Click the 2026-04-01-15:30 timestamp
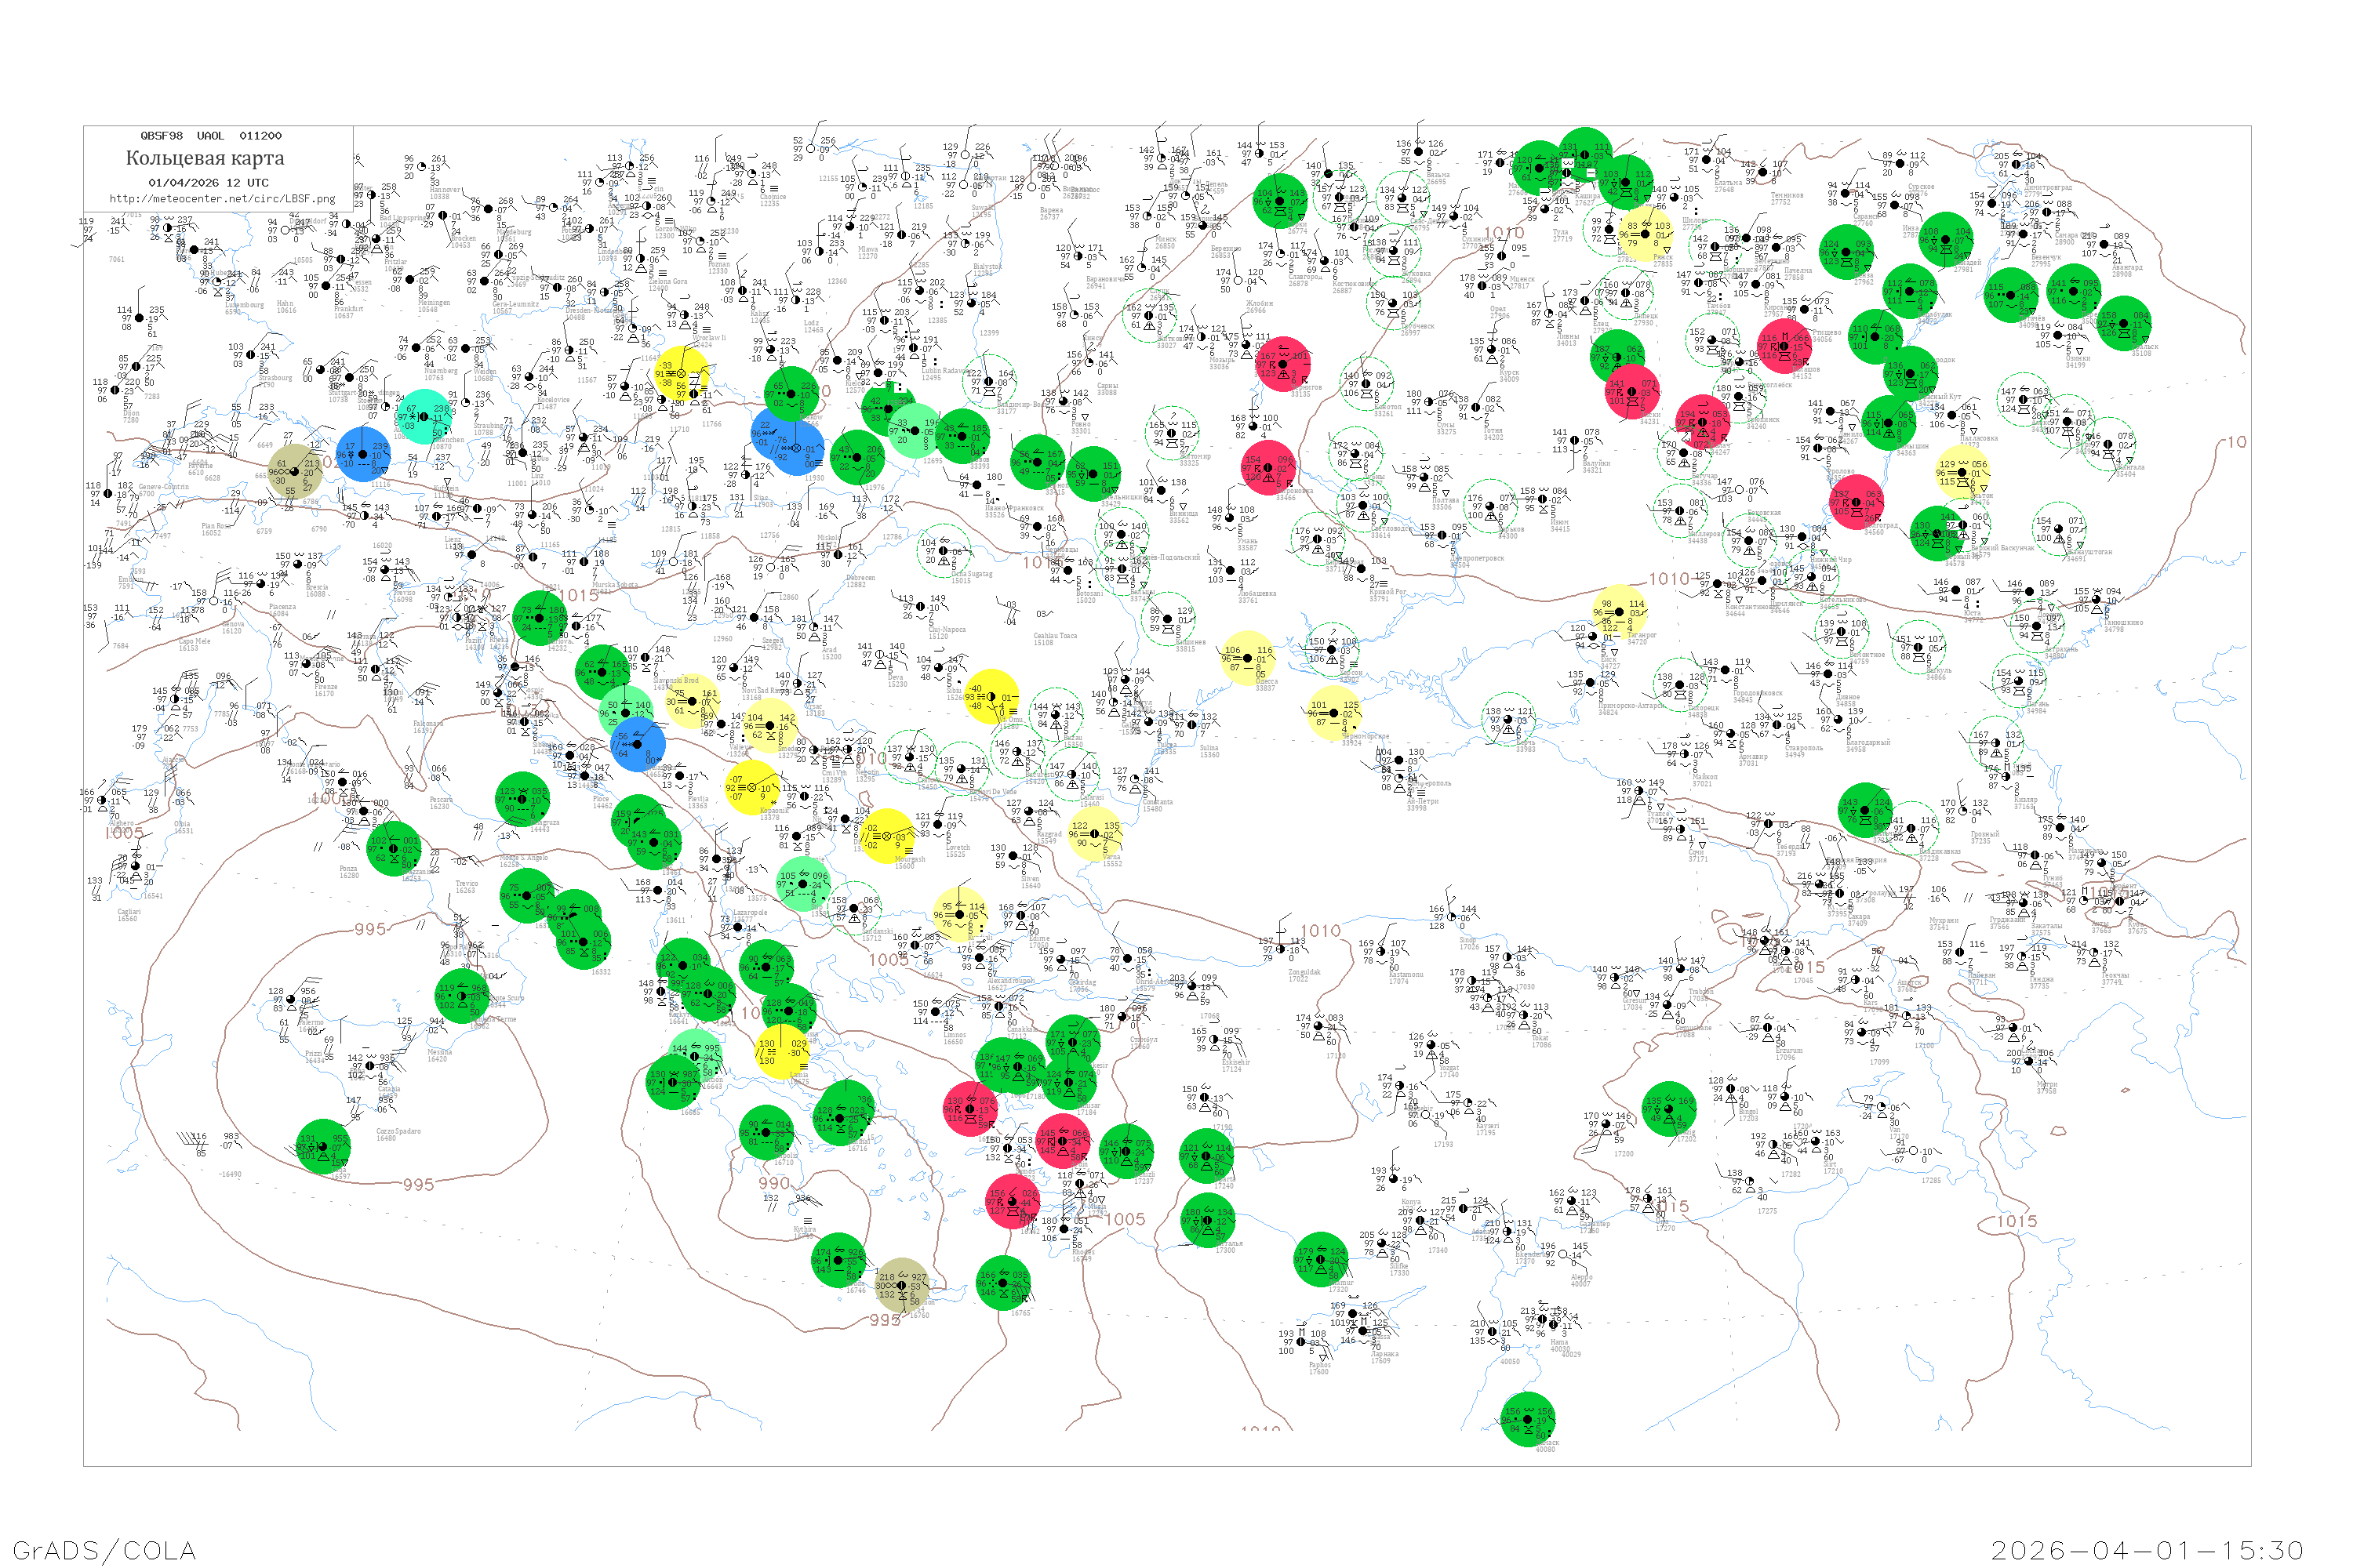The height and width of the screenshot is (1568, 2353). point(2146,1550)
